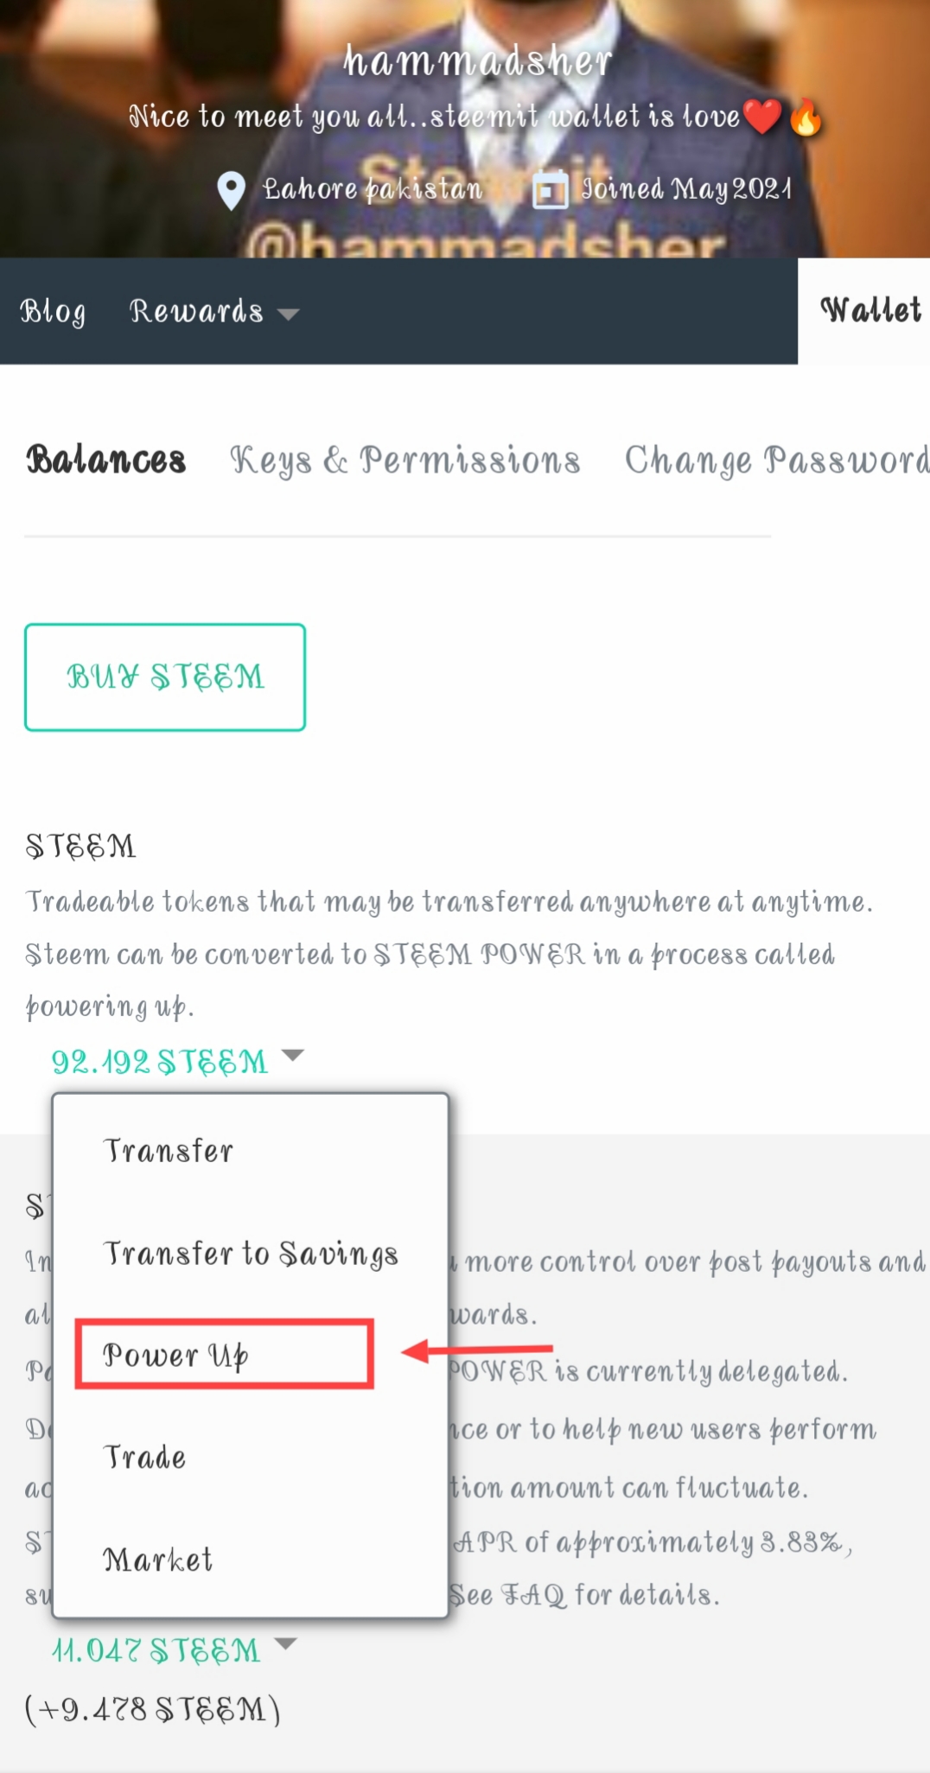Go to Change Password tab
Screen dimensions: 930x1773
(x=777, y=460)
